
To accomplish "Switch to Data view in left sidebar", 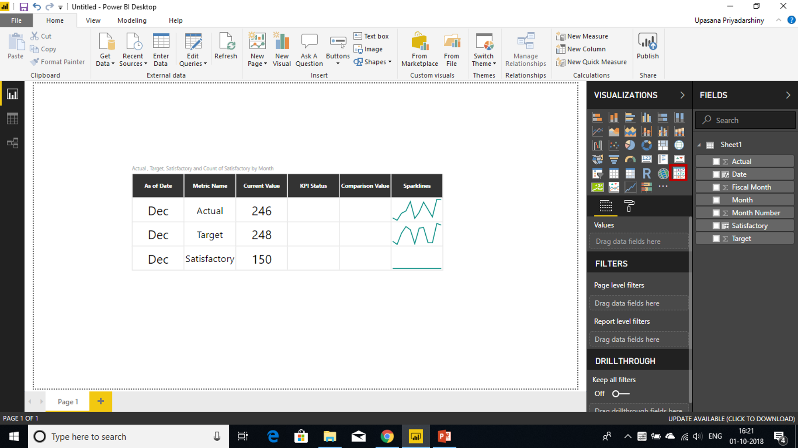I will [x=12, y=119].
